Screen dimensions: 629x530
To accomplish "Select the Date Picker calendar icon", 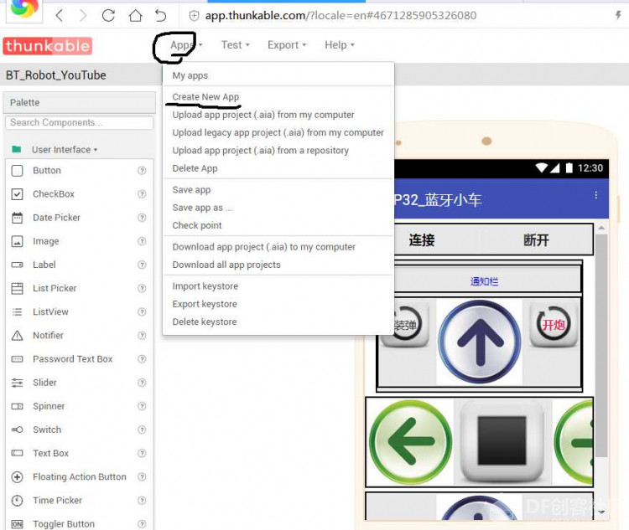I will click(x=18, y=218).
